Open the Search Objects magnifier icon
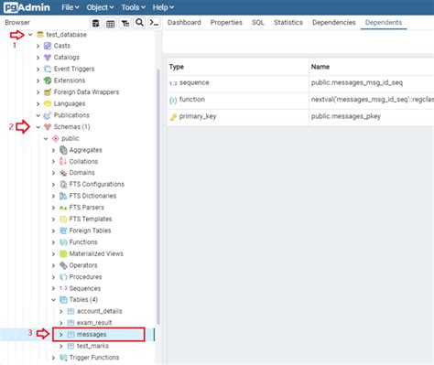 (139, 23)
